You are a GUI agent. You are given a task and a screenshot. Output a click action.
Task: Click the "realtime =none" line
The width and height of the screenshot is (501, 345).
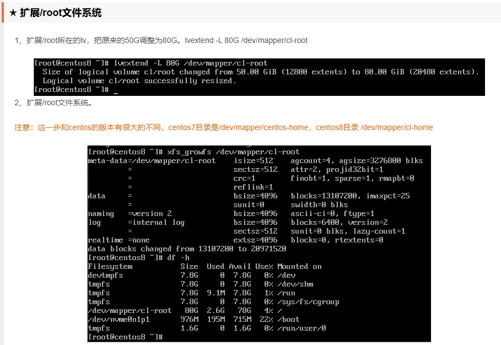pyautogui.click(x=235, y=240)
